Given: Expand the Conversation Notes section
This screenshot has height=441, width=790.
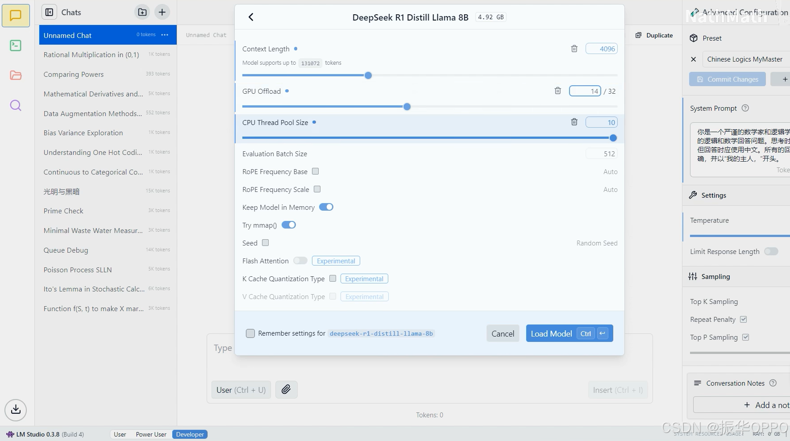Looking at the screenshot, I should [x=739, y=383].
